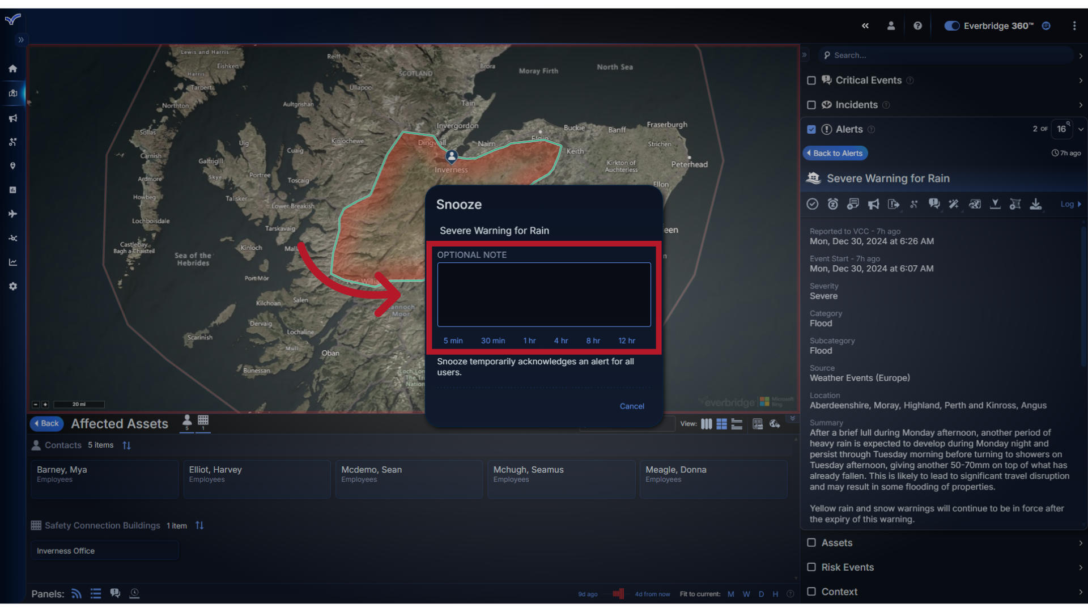
Task: Open the airplane travel sidebar icon
Action: pyautogui.click(x=12, y=214)
